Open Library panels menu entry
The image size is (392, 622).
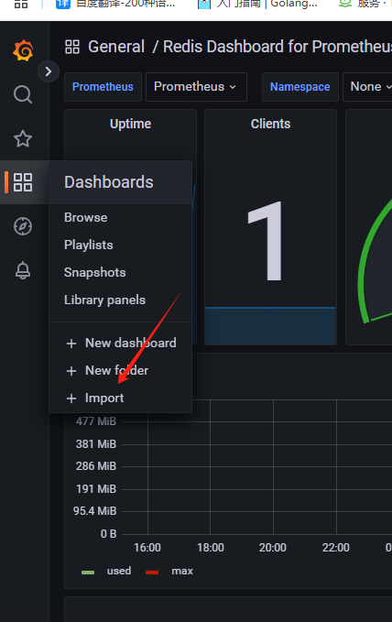coord(104,300)
